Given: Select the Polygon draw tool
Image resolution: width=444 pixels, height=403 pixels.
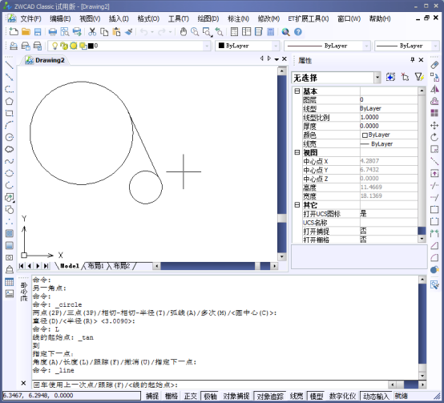Looking at the screenshot, I should coord(10,101).
